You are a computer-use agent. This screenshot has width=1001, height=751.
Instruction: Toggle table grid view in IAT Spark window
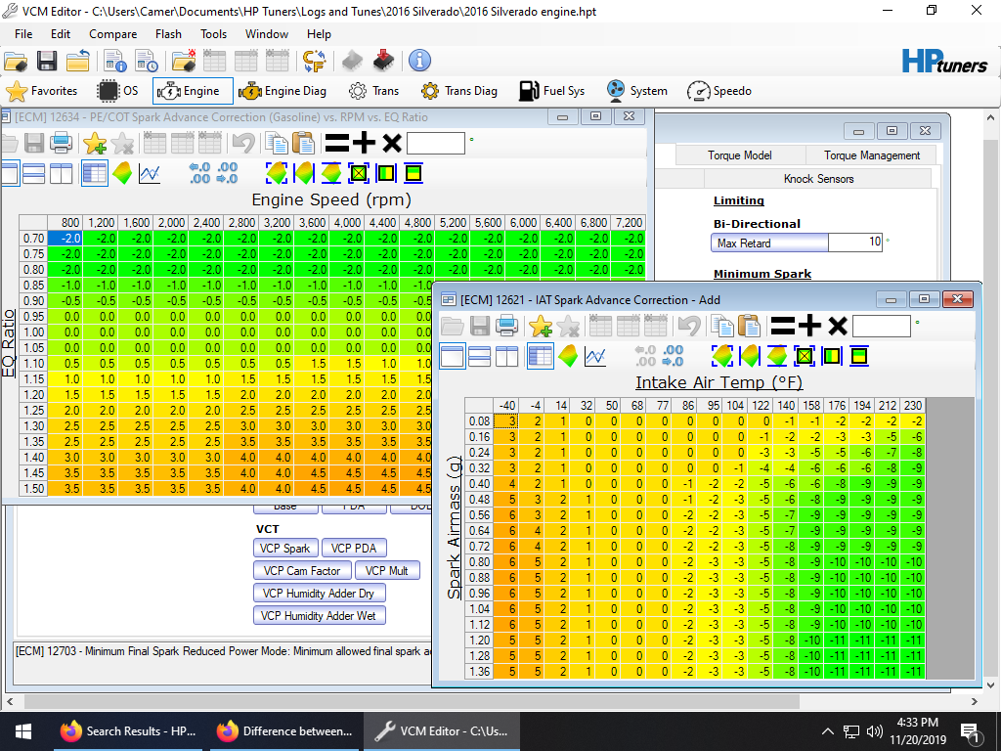tap(540, 356)
